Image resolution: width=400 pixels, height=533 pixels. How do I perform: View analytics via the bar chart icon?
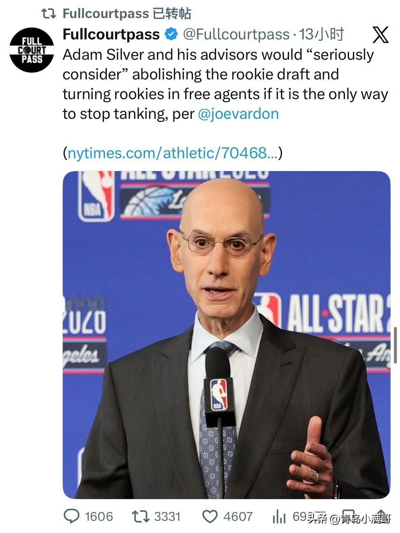click(x=279, y=517)
